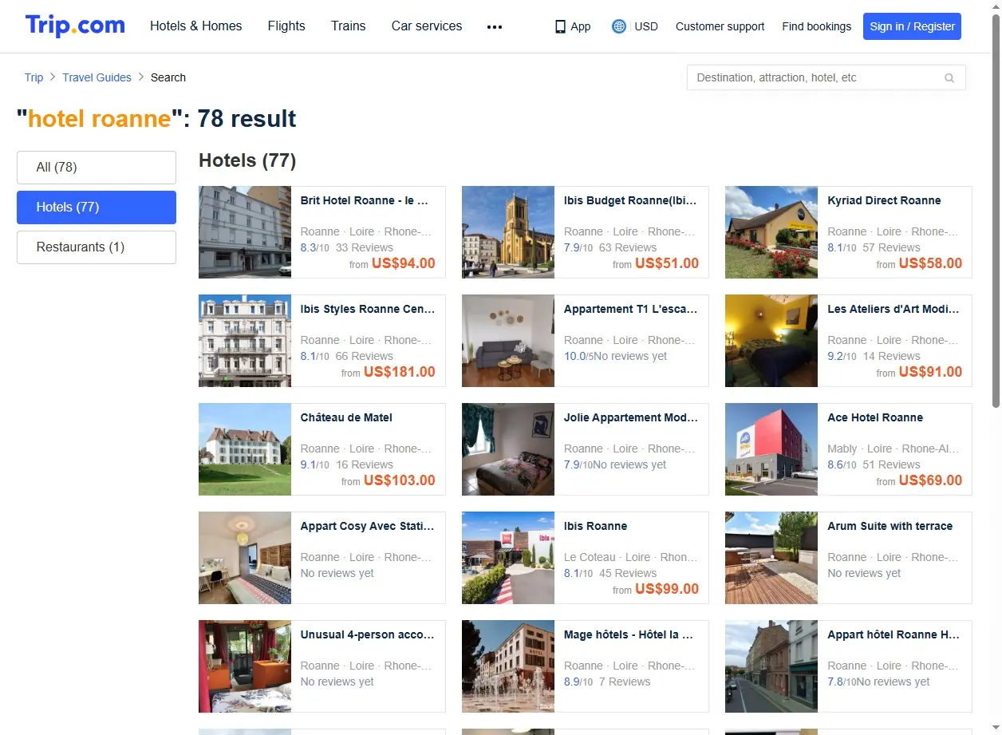The image size is (1002, 735).
Task: Click the App phone icon
Action: [x=560, y=26]
